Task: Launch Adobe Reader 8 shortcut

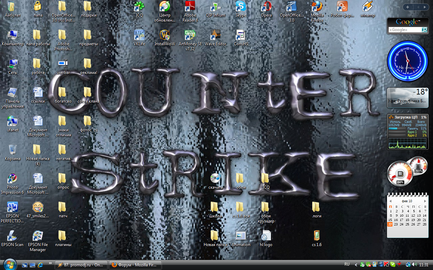Action: coord(190,6)
